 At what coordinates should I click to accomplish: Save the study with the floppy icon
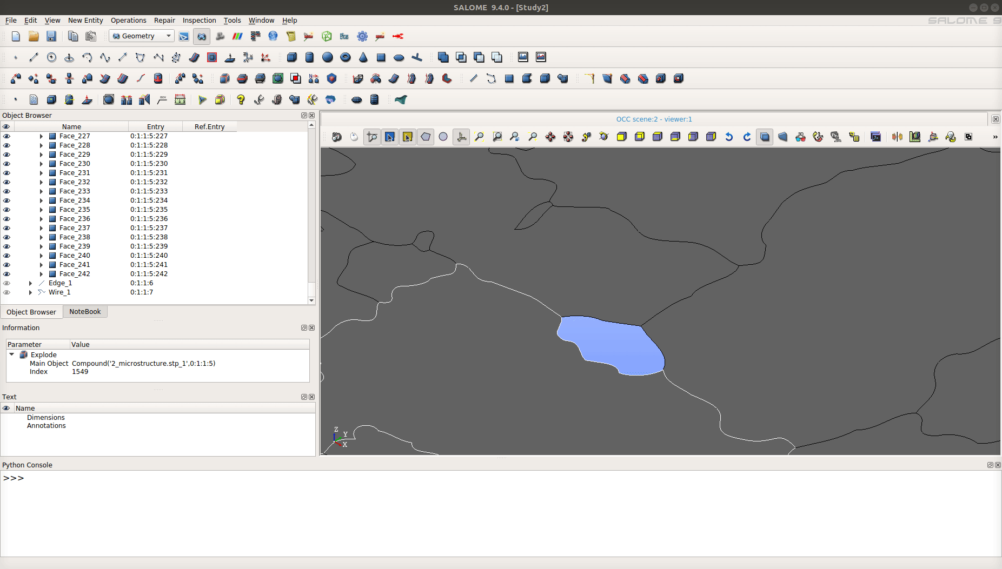(51, 36)
